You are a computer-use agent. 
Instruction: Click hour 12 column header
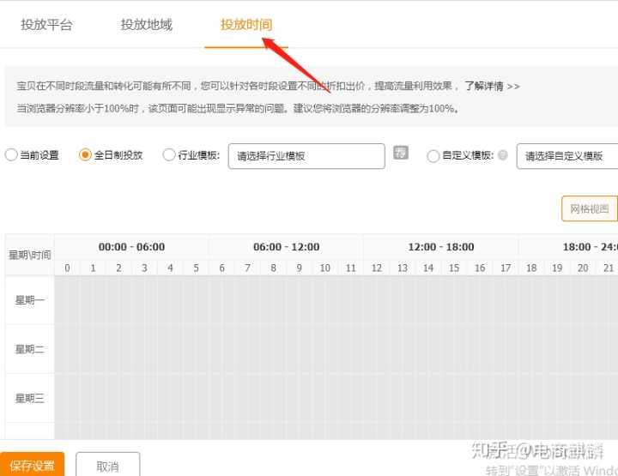point(377,268)
